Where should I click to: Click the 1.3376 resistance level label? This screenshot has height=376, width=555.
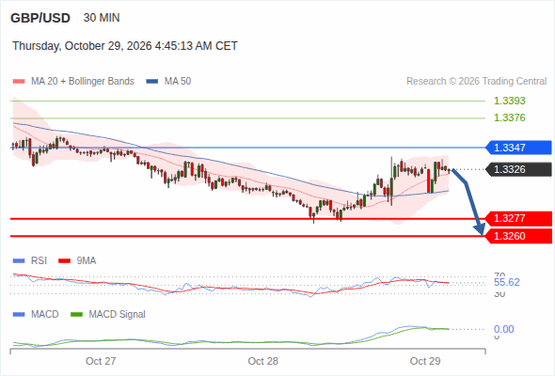[x=509, y=117]
